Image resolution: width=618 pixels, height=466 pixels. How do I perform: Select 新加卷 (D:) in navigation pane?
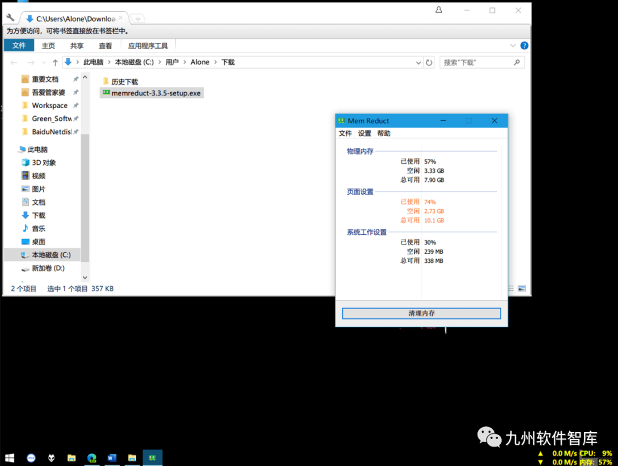[x=48, y=268]
